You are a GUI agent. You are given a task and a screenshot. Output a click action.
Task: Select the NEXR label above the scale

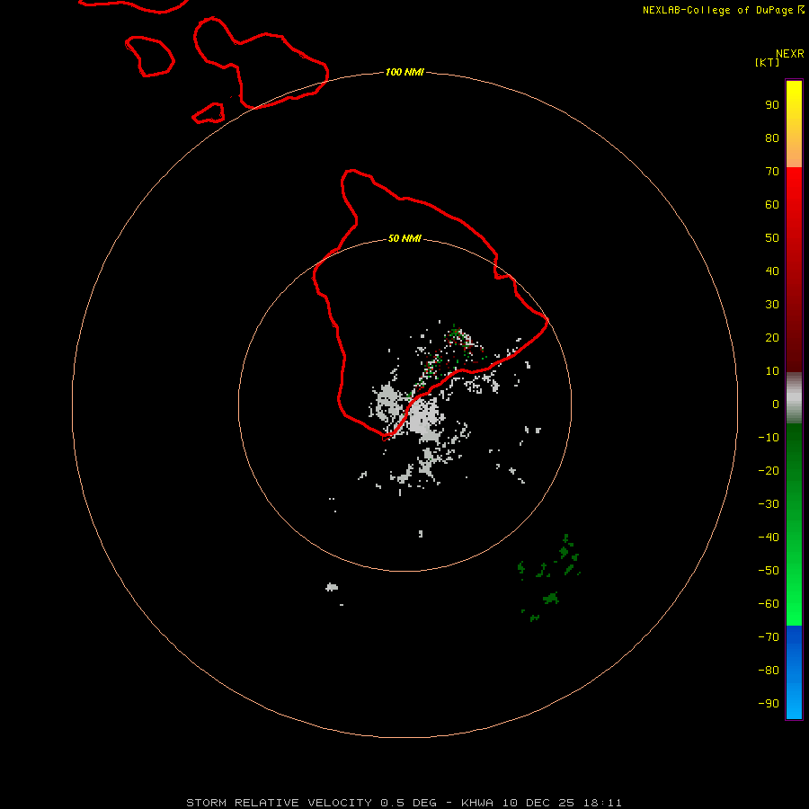pos(790,54)
